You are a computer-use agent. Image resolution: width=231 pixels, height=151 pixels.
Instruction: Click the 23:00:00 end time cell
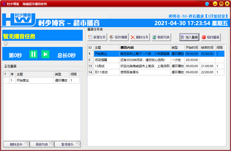tap(207, 54)
